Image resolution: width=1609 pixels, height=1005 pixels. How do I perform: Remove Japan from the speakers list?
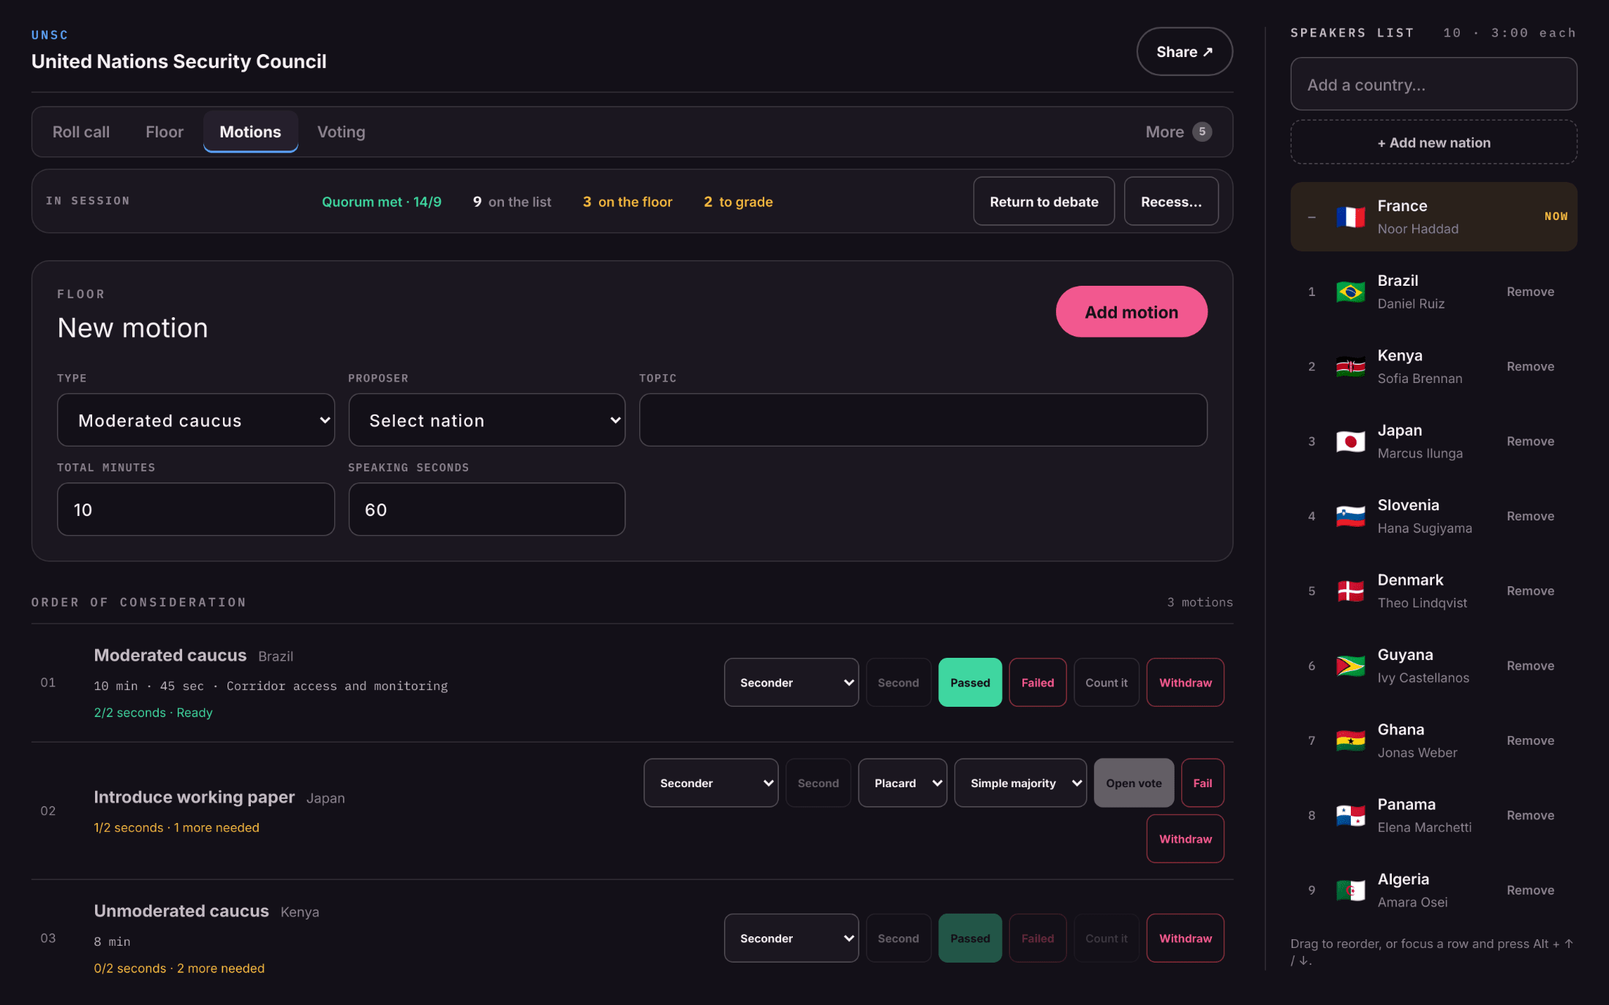pos(1530,441)
